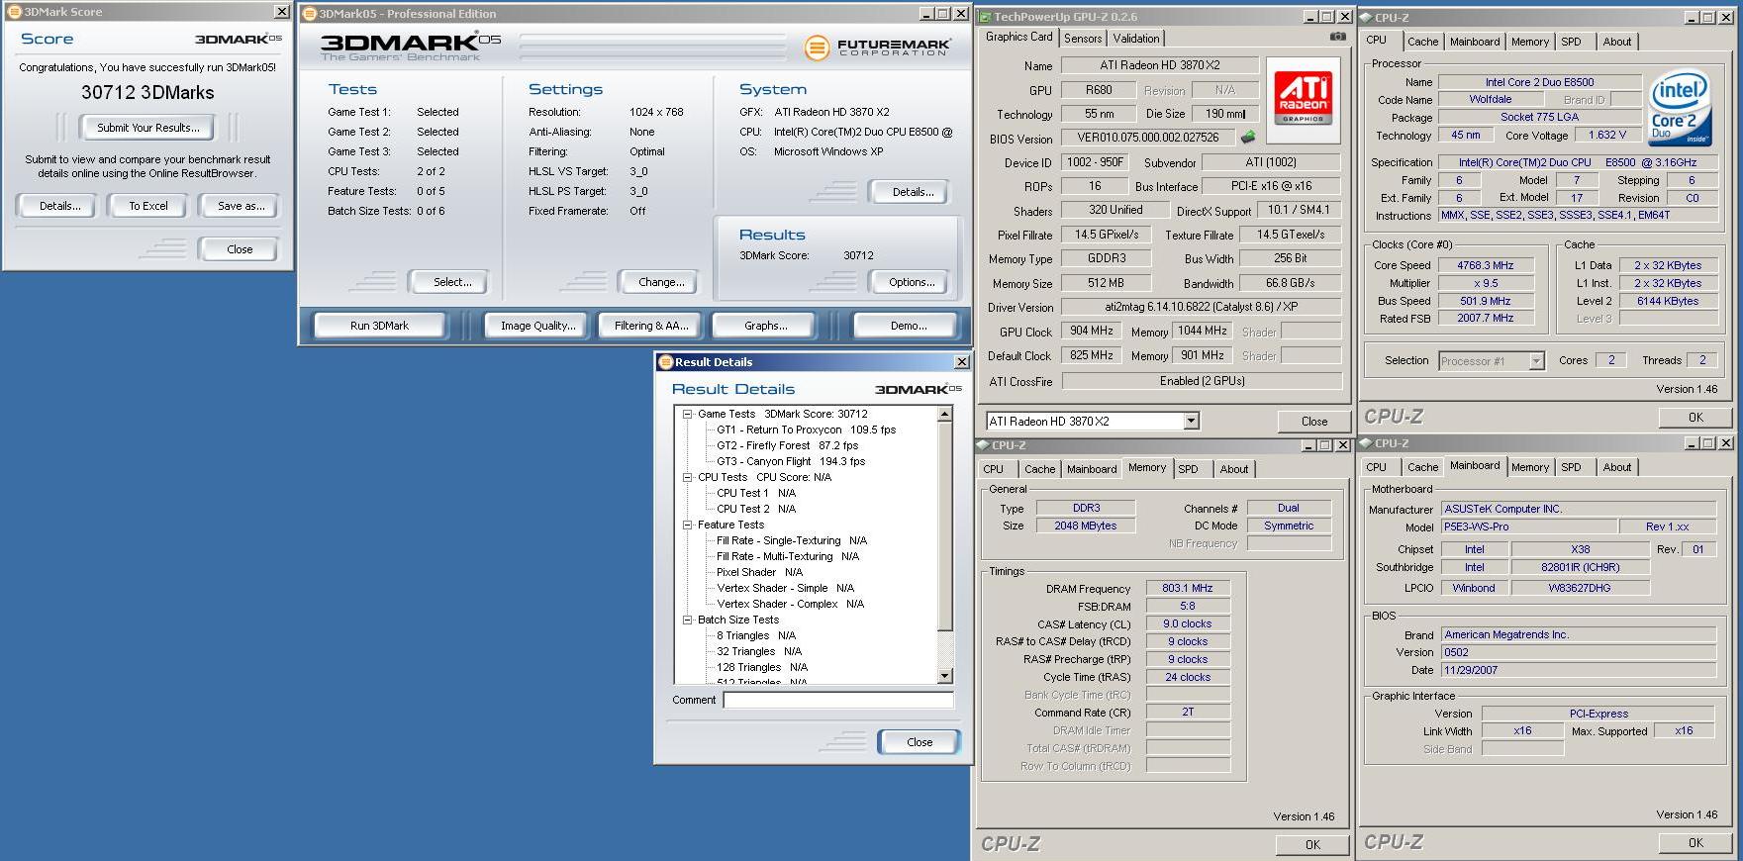1743x861 pixels.
Task: Click the BIOS save chip icon
Action: click(x=1248, y=138)
